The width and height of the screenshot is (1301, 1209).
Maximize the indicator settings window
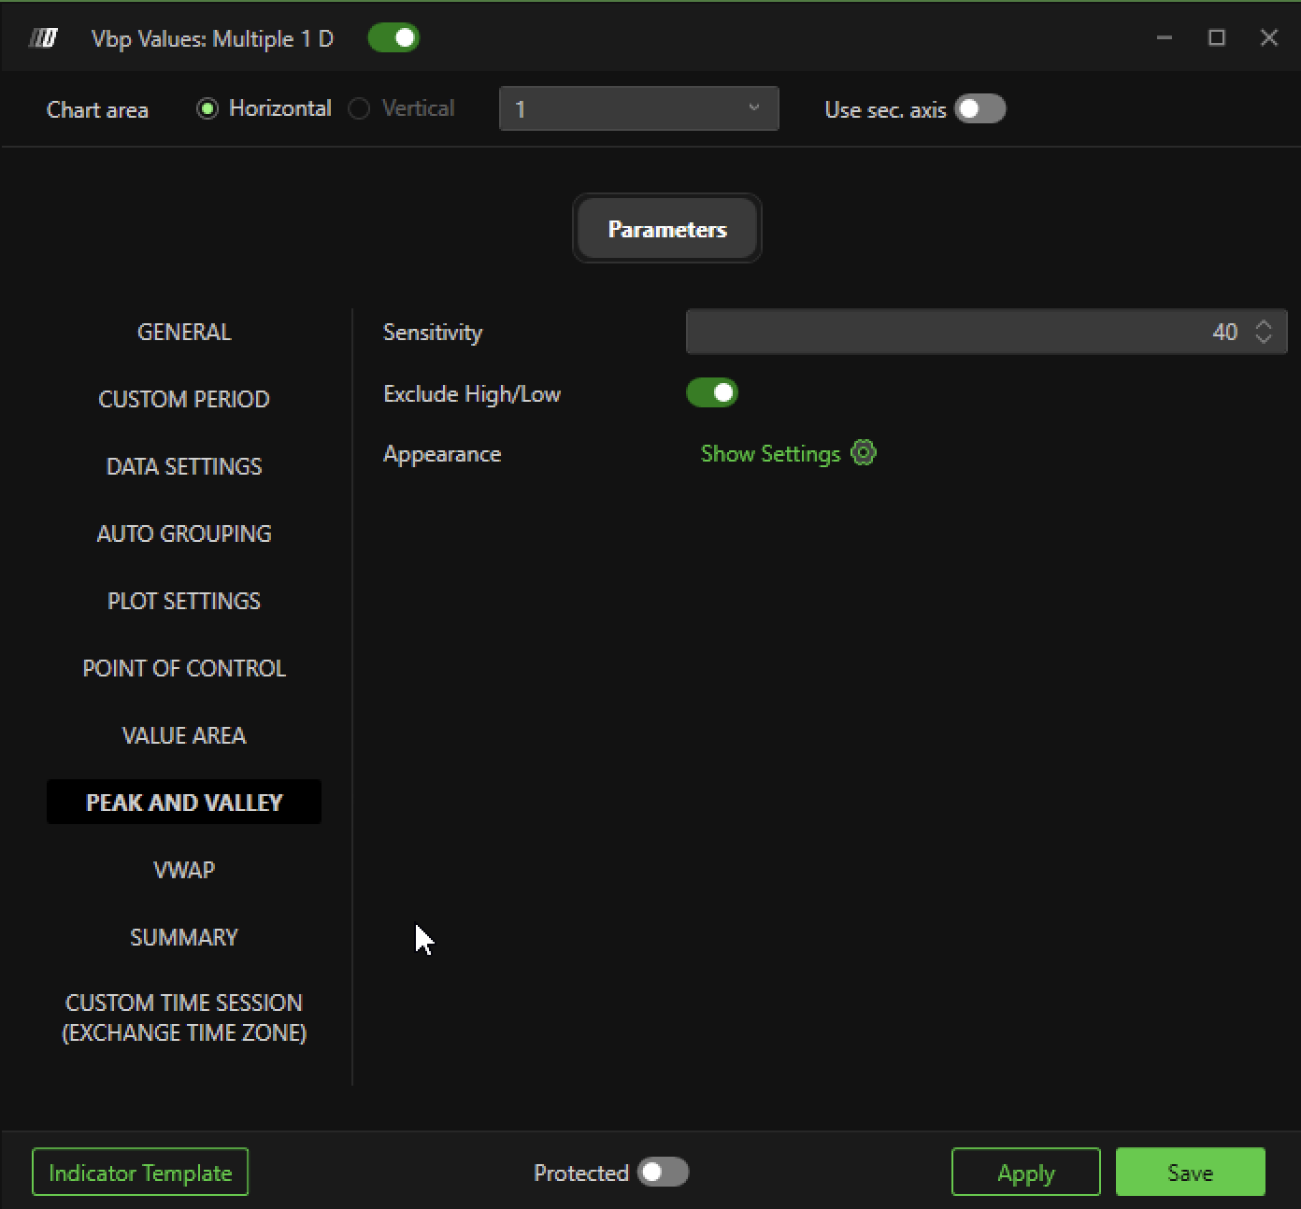tap(1216, 37)
